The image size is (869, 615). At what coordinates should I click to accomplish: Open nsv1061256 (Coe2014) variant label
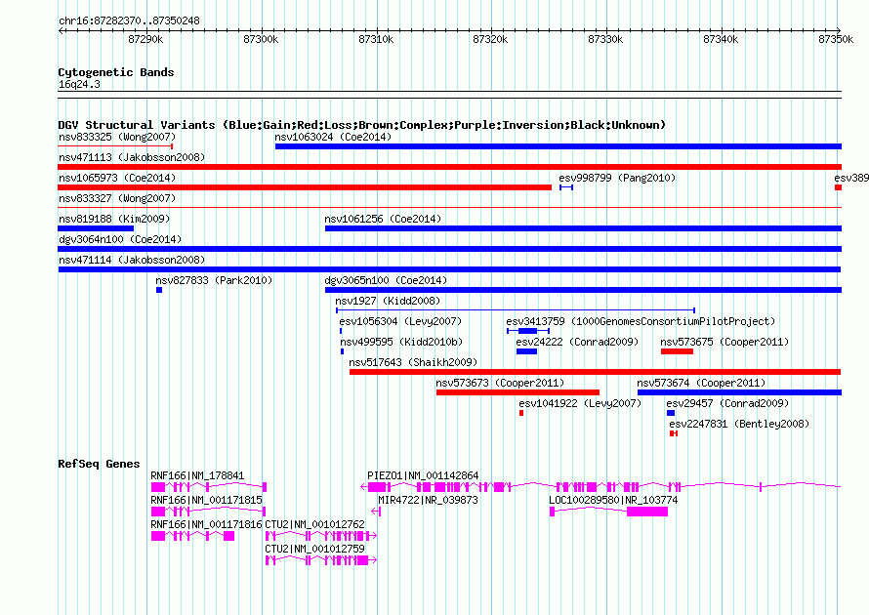(383, 219)
